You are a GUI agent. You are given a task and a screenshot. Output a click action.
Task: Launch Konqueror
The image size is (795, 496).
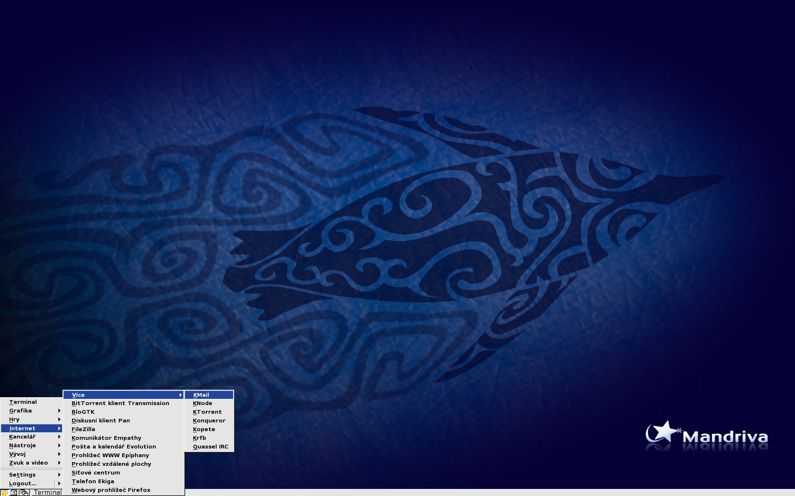[x=209, y=420]
